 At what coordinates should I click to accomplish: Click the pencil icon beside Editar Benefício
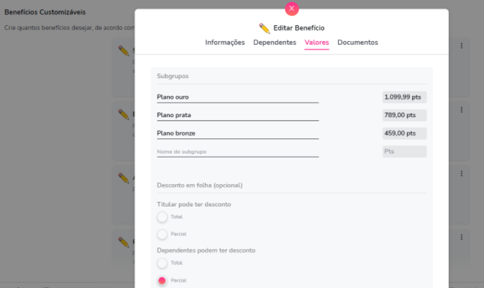coord(265,28)
